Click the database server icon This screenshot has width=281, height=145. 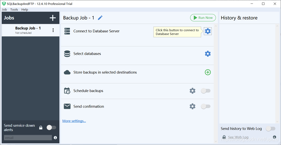(x=67, y=31)
